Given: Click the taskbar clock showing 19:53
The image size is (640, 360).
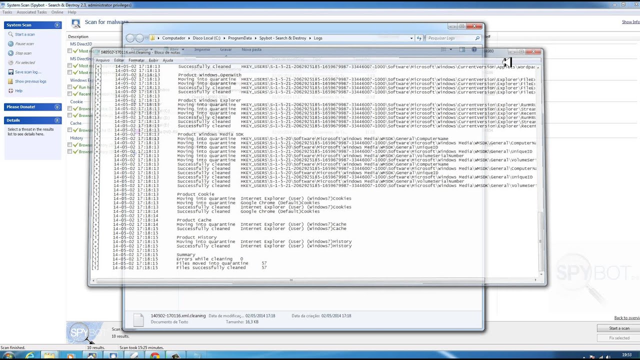Looking at the screenshot, I should [x=627, y=355].
